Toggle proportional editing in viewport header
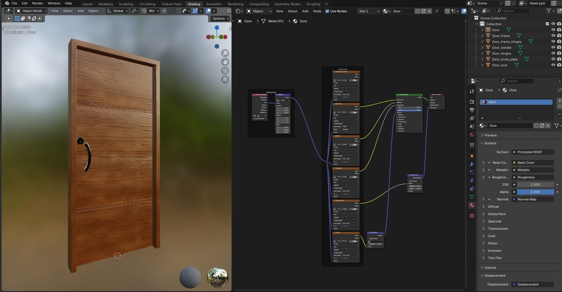 click(x=164, y=11)
